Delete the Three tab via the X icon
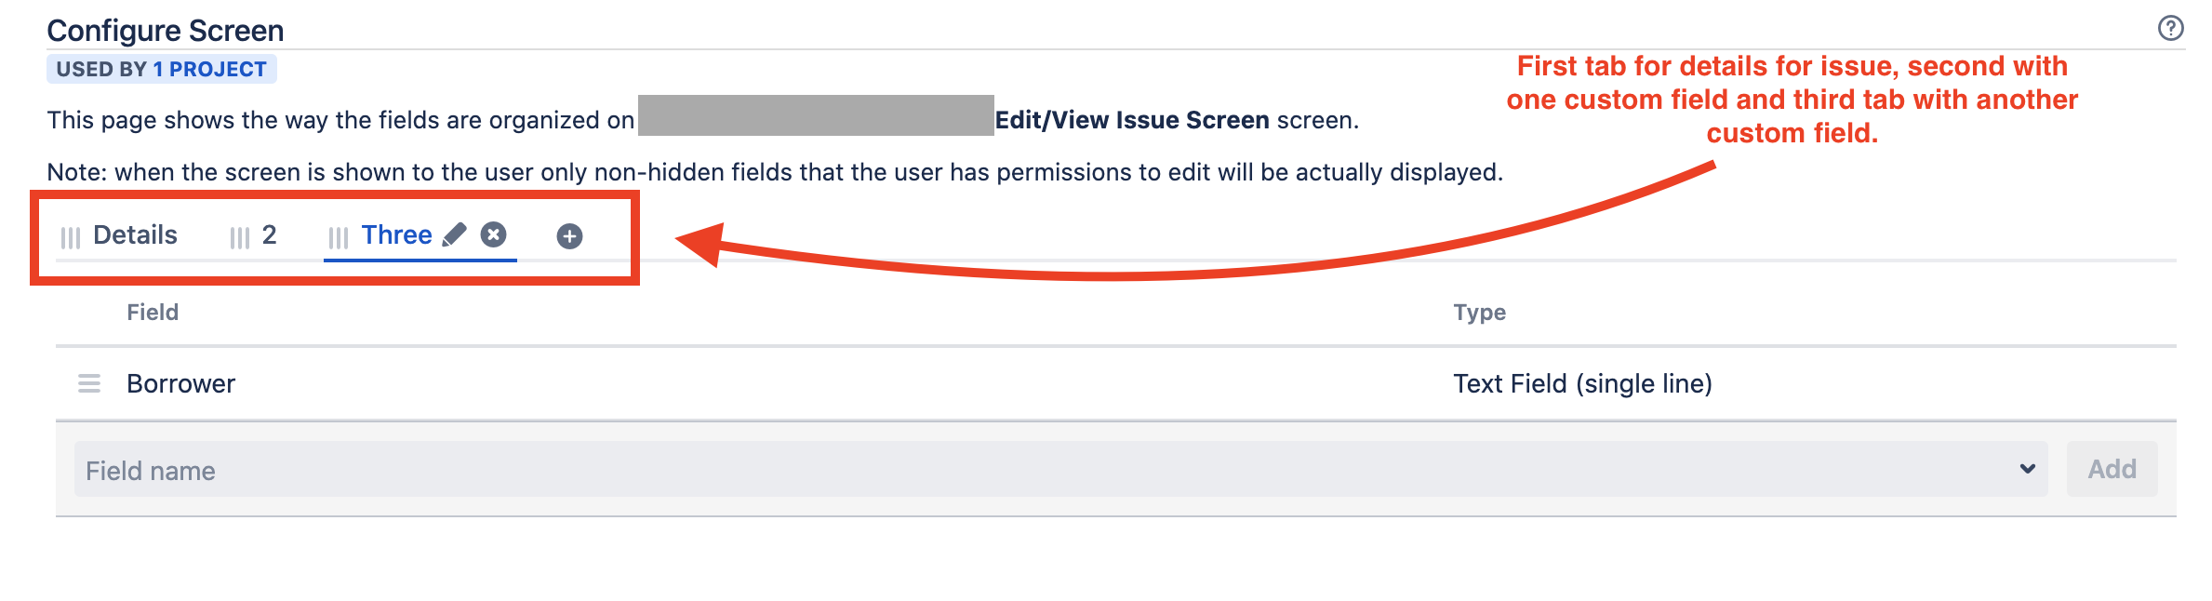2212x601 pixels. pos(492,236)
